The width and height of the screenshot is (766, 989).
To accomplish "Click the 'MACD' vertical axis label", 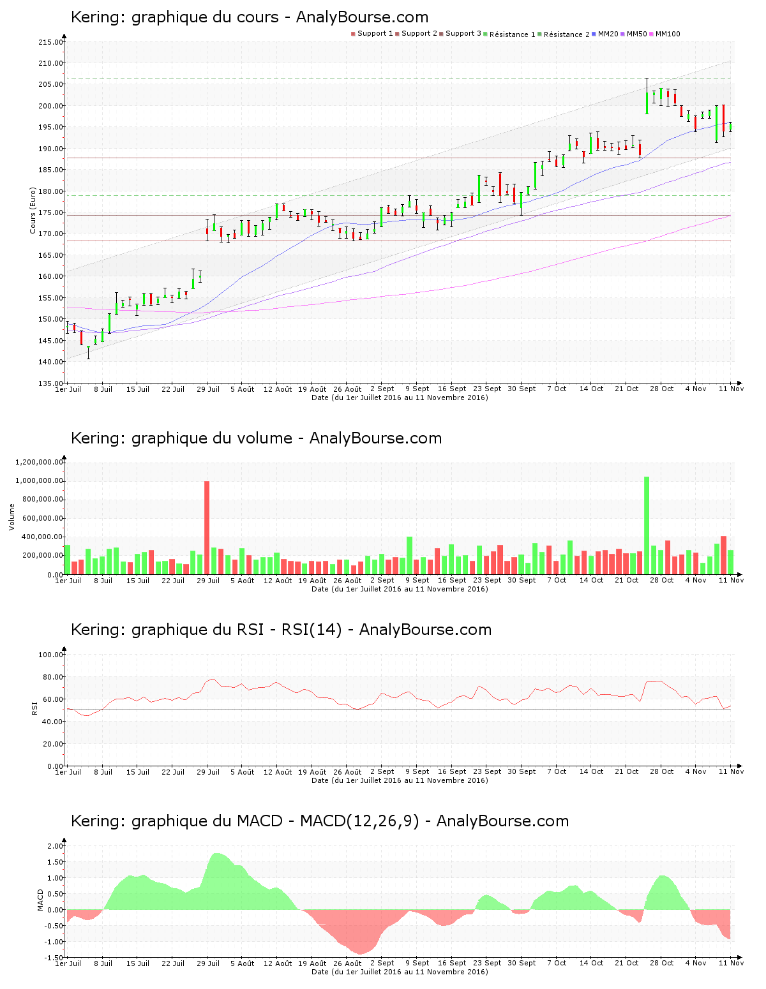I will click(40, 900).
